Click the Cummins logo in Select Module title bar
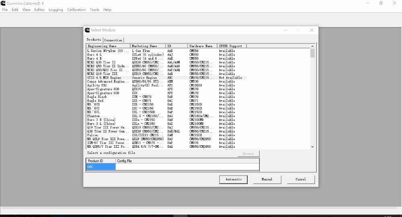The image size is (402, 217). tap(87, 30)
